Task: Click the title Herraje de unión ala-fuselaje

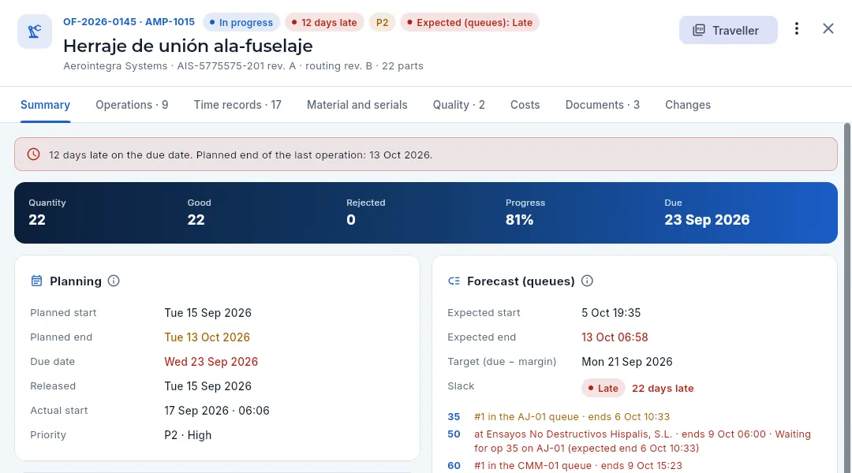Action: [188, 46]
